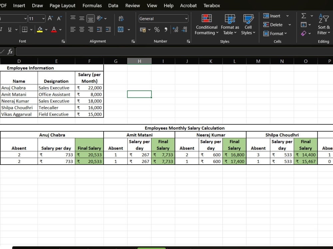Screen dimensions: 333x249
Task: Click Decrease Indent icon
Action: coord(99,30)
